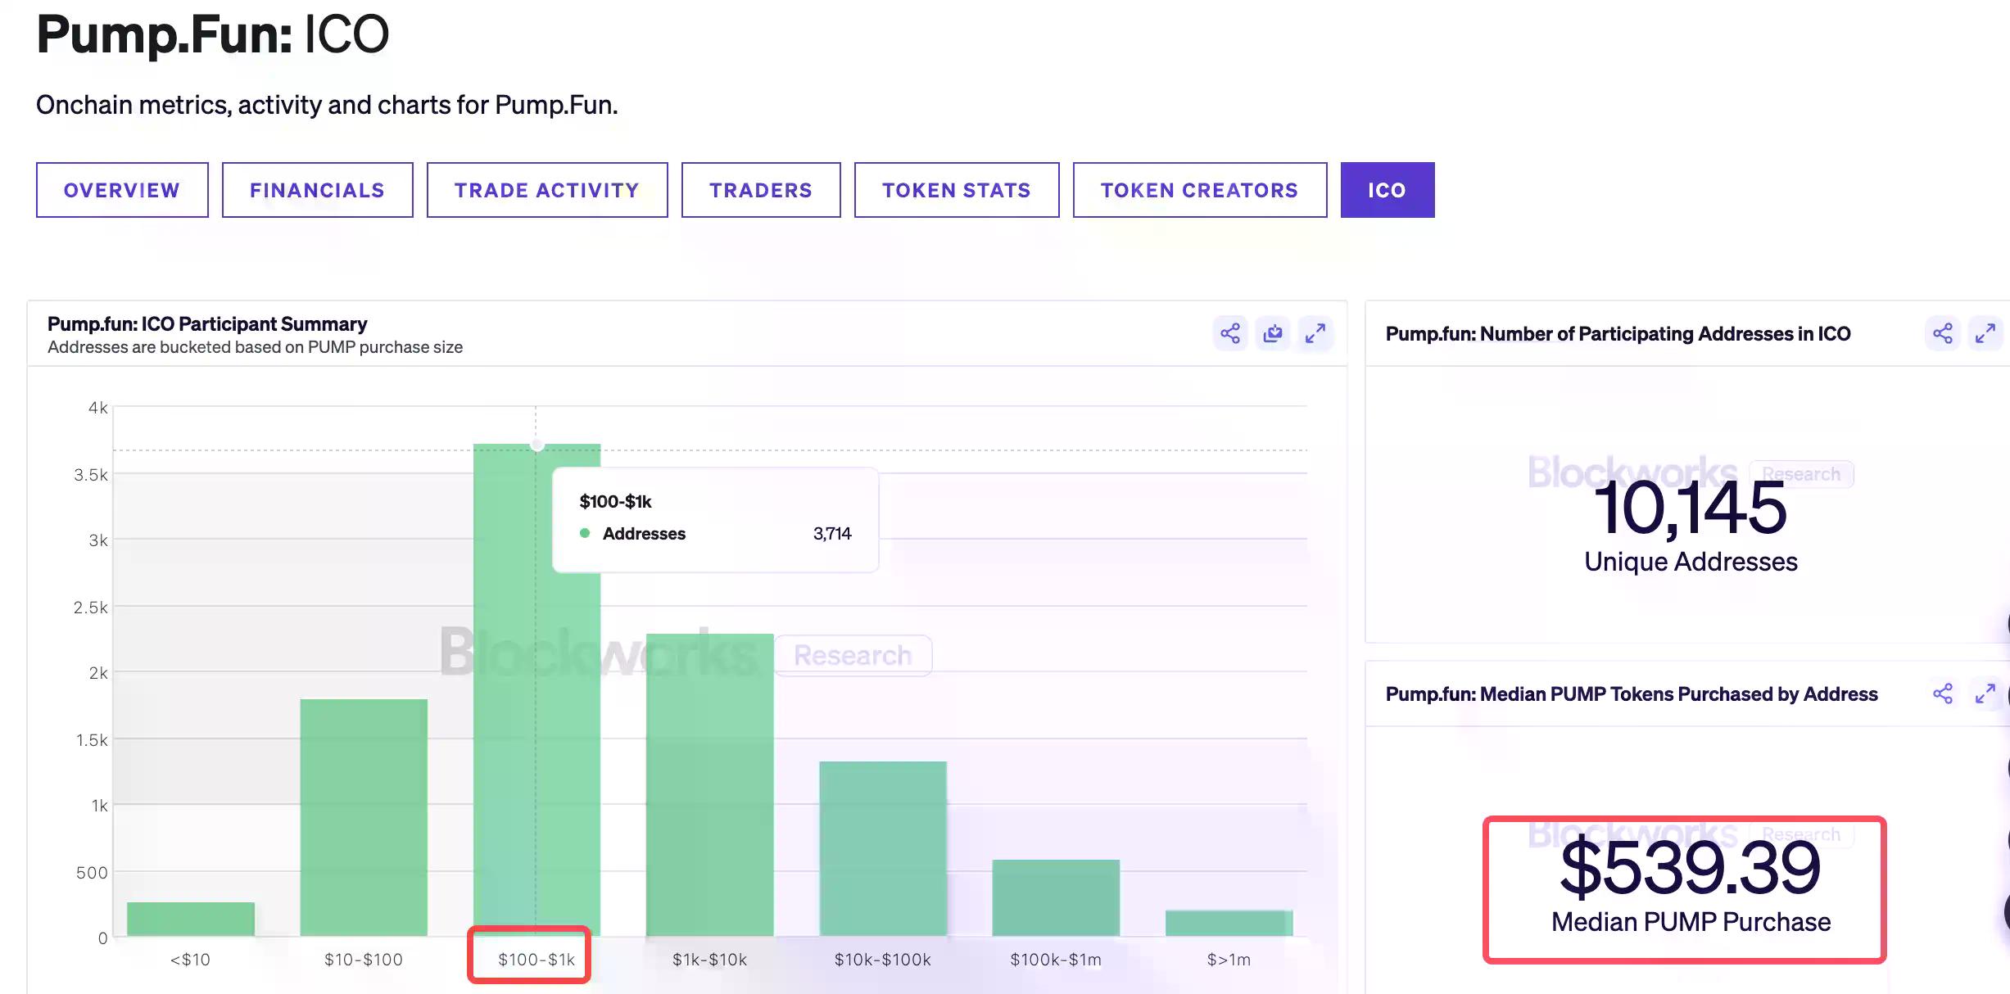Share the Median PUMP Tokens Purchased chart
The image size is (2010, 994).
tap(1941, 694)
